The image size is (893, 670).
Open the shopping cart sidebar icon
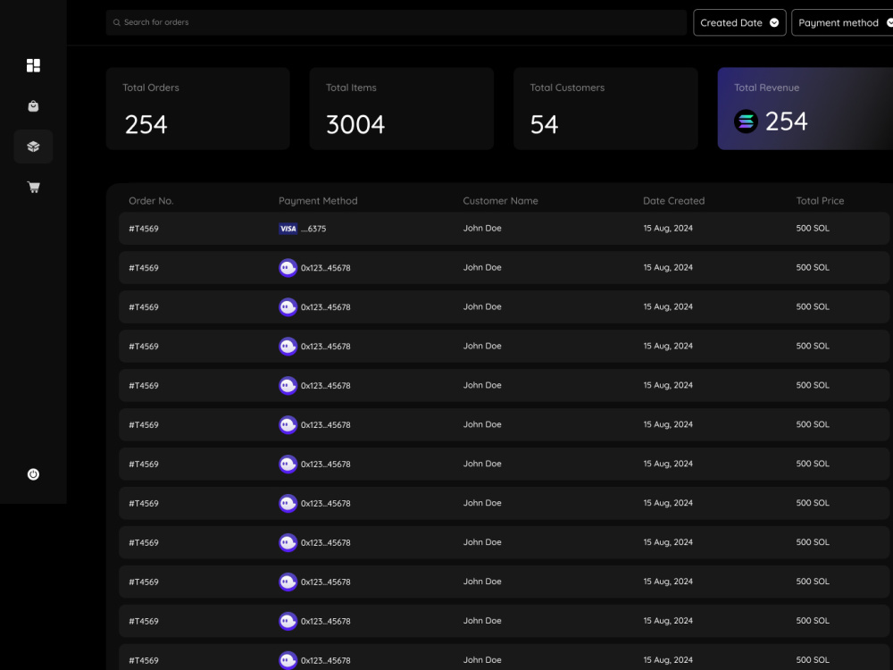click(34, 187)
